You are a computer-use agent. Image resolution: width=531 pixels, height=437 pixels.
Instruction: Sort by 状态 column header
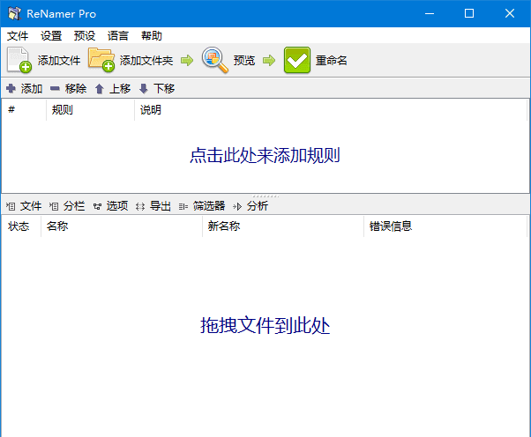tap(21, 226)
